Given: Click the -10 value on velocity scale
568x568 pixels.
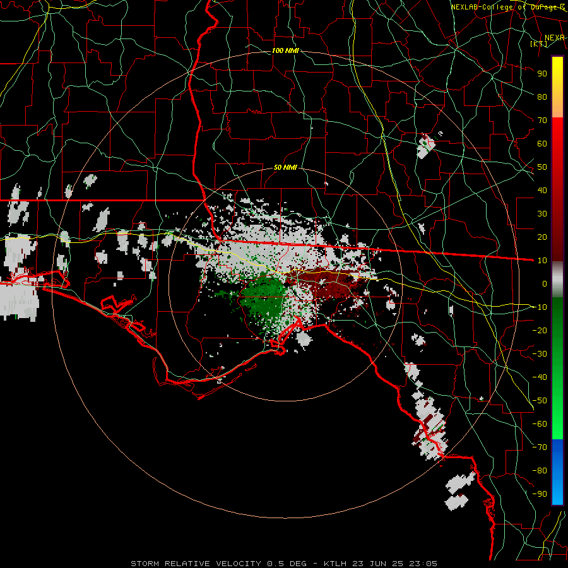Looking at the screenshot, I should (x=540, y=307).
